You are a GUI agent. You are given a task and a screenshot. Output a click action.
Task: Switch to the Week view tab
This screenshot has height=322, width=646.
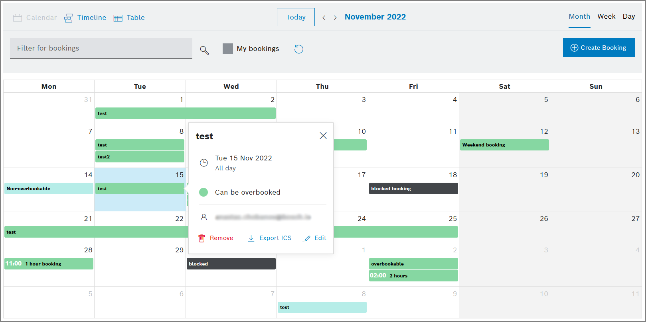click(606, 17)
